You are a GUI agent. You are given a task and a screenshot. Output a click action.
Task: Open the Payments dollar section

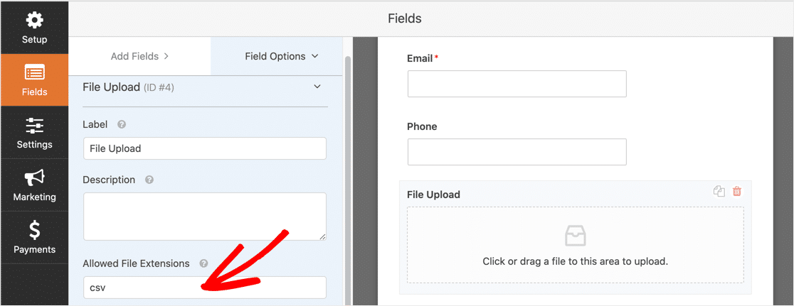(34, 238)
